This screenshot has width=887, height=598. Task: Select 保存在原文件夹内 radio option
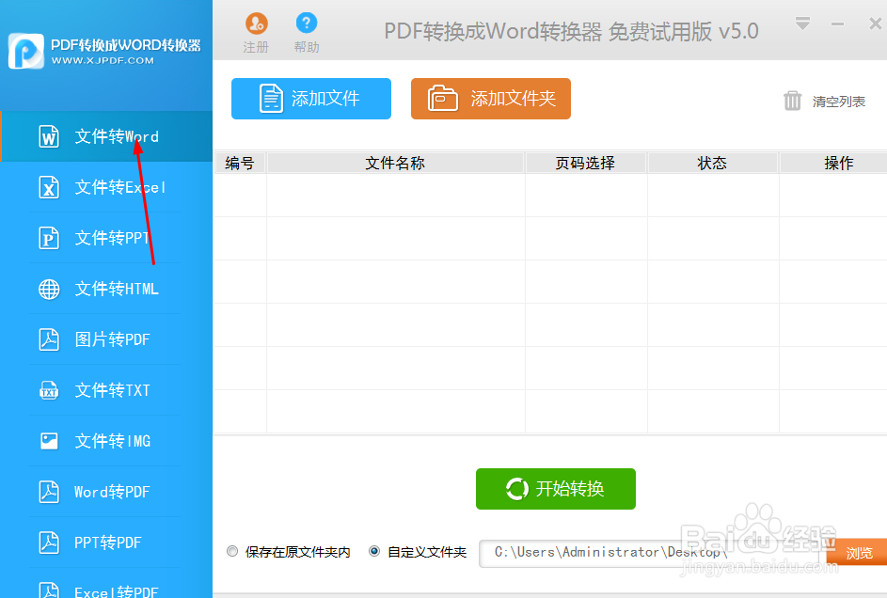tap(232, 551)
